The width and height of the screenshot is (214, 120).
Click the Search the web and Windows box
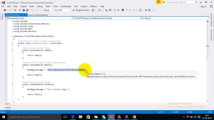point(34,117)
